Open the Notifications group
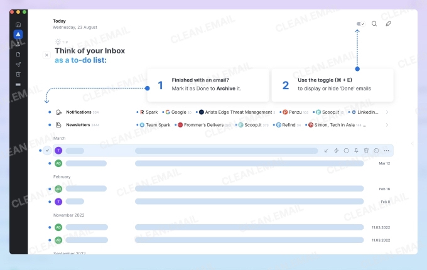 pyautogui.click(x=78, y=112)
